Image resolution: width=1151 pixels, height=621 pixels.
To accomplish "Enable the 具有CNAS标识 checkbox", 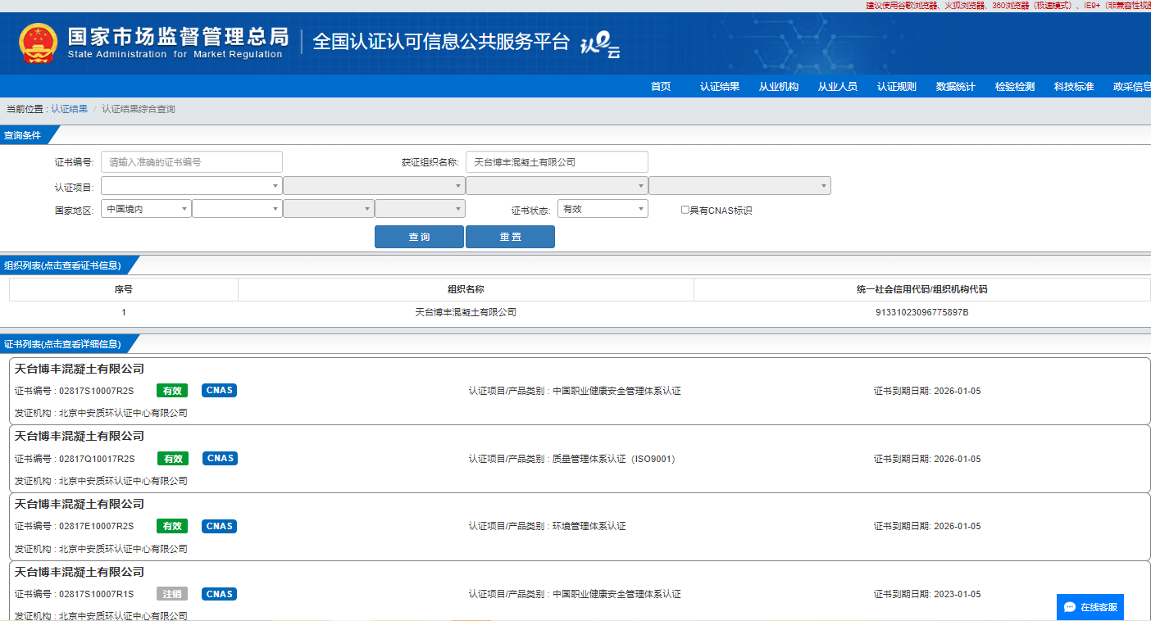I will (x=685, y=210).
